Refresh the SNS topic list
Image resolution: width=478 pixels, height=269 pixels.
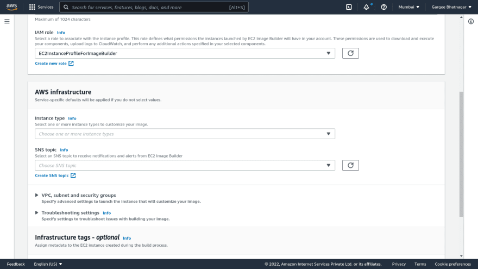350,165
